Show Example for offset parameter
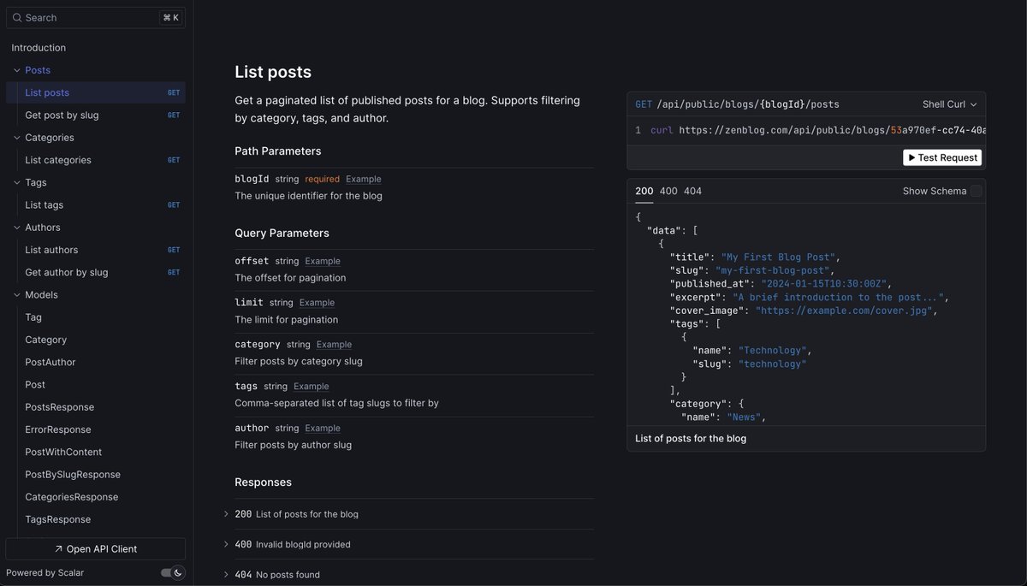 pyautogui.click(x=323, y=261)
